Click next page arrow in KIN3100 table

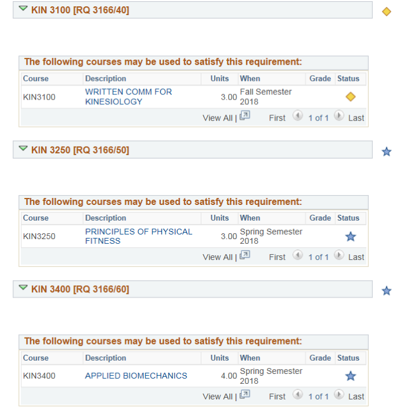(x=339, y=116)
